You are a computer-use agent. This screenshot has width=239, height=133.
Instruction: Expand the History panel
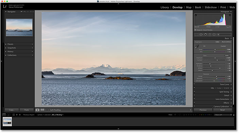6,52
